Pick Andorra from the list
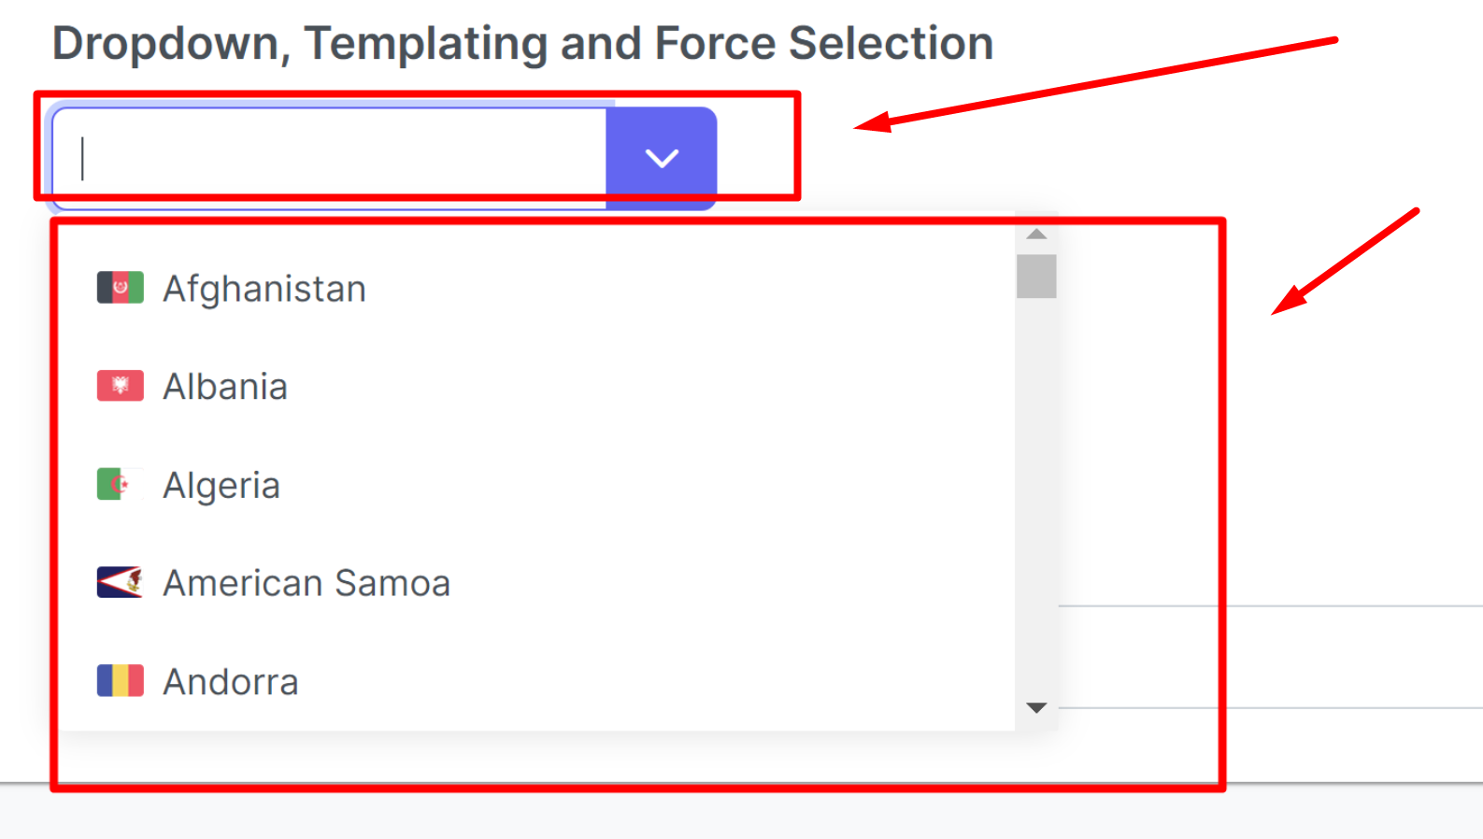Screen dimensions: 1483x839 231,680
